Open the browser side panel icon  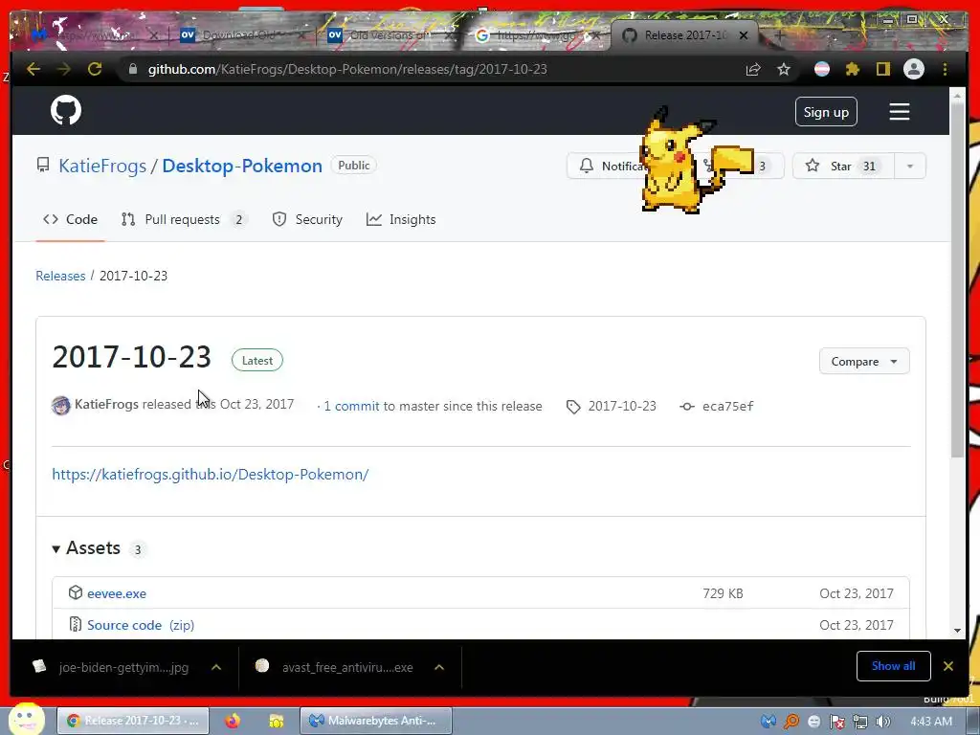click(882, 69)
